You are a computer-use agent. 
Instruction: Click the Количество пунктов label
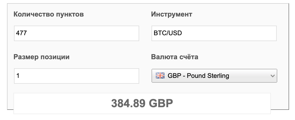(x=49, y=14)
